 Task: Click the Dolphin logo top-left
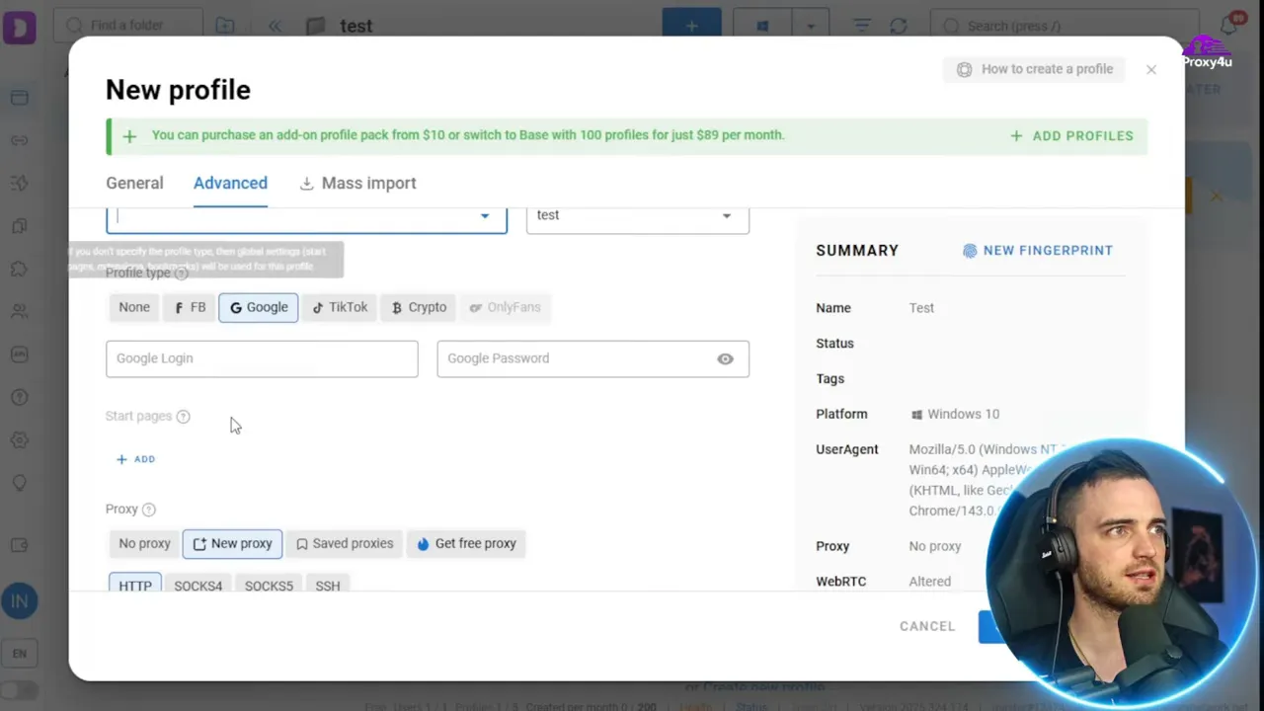(20, 27)
